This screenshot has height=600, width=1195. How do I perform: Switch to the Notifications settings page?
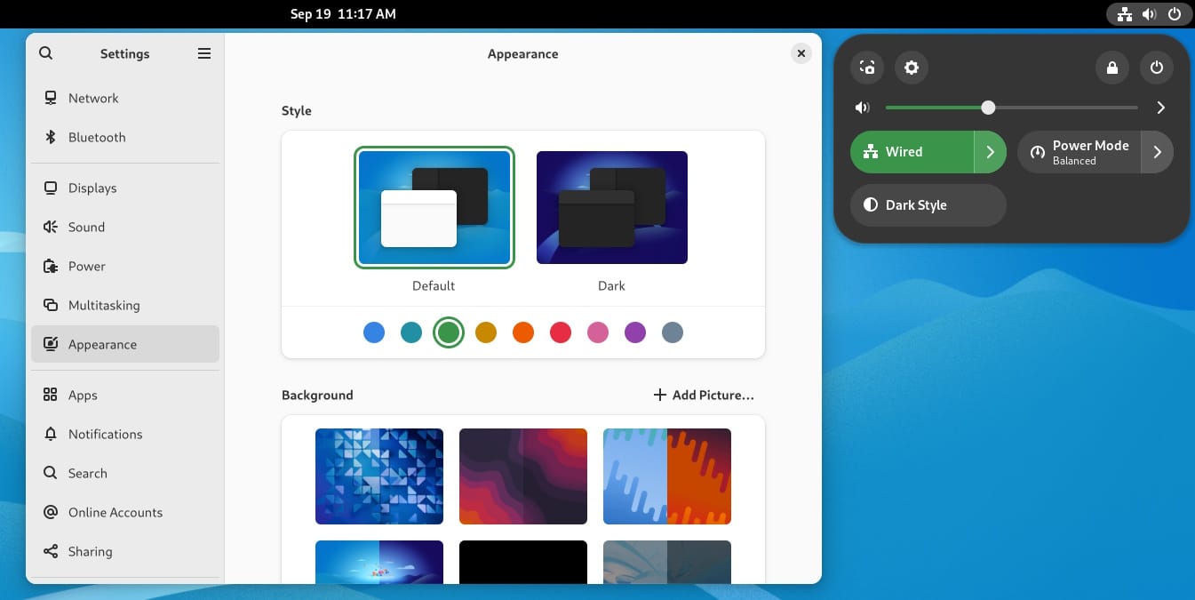point(106,434)
